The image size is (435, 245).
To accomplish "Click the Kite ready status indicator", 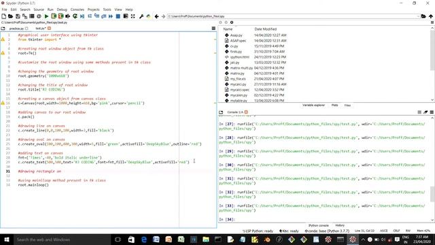I will tap(289, 231).
